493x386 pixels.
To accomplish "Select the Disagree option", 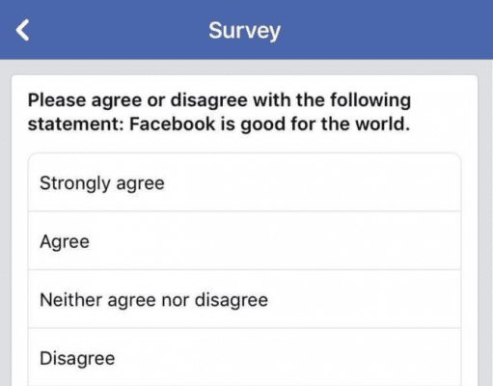I will (x=245, y=357).
